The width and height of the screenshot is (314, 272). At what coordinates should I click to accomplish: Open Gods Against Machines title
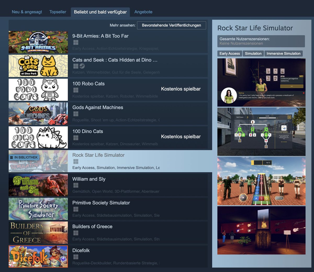[x=98, y=107]
